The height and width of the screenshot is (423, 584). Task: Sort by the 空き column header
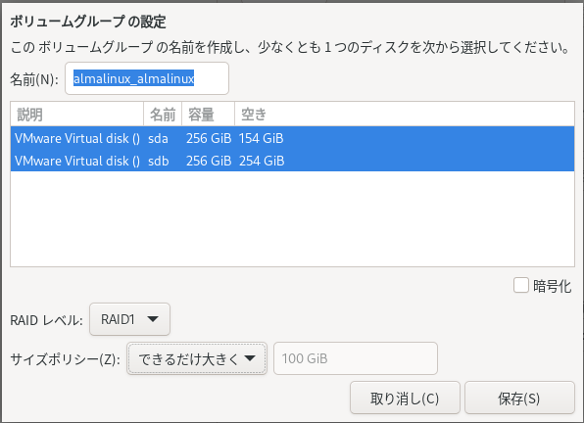pyautogui.click(x=405, y=115)
